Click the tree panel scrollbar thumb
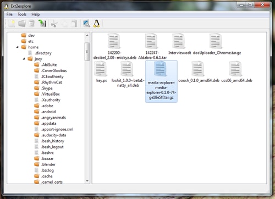This screenshot has width=275, height=199. (87, 52)
